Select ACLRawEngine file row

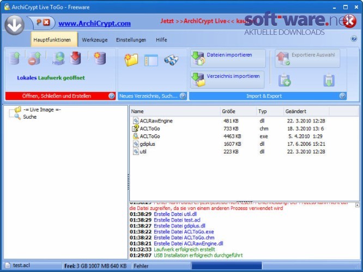[x=229, y=121]
